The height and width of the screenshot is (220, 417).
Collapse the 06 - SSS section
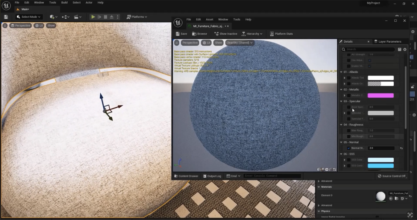pyautogui.click(x=341, y=154)
